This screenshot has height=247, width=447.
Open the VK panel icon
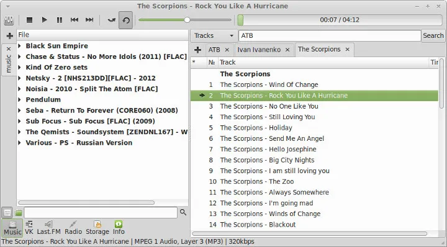29,228
